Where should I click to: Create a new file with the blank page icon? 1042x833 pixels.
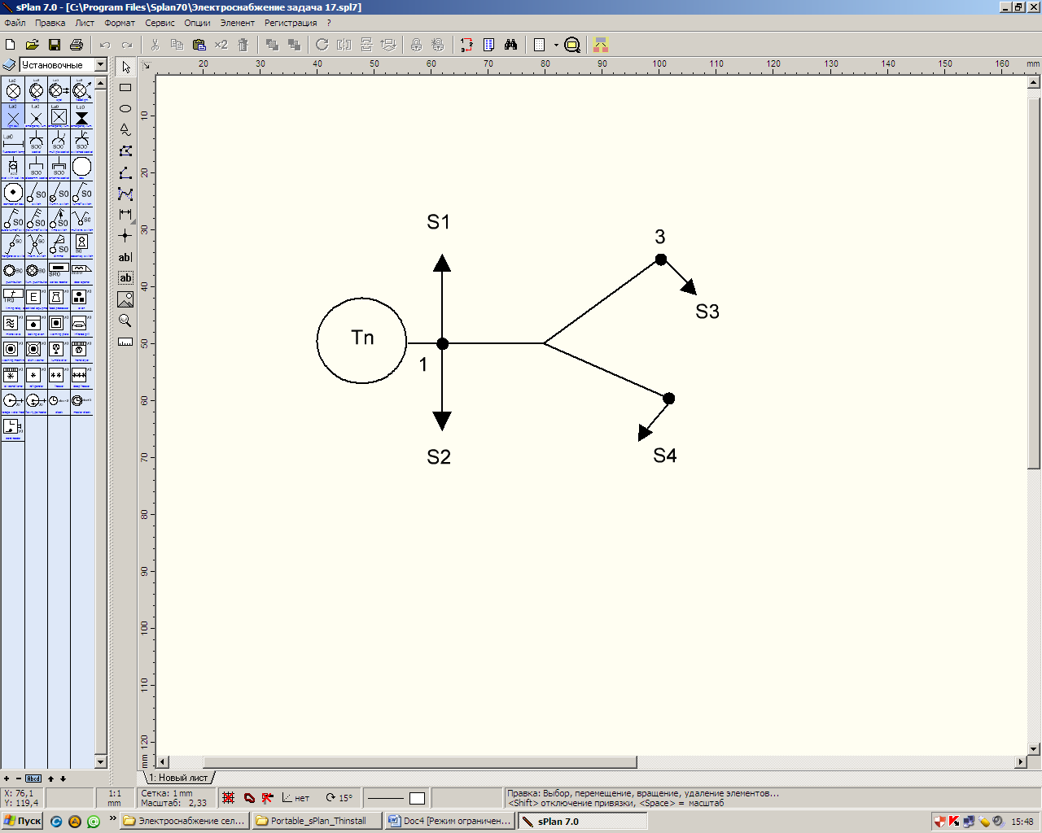pos(11,45)
